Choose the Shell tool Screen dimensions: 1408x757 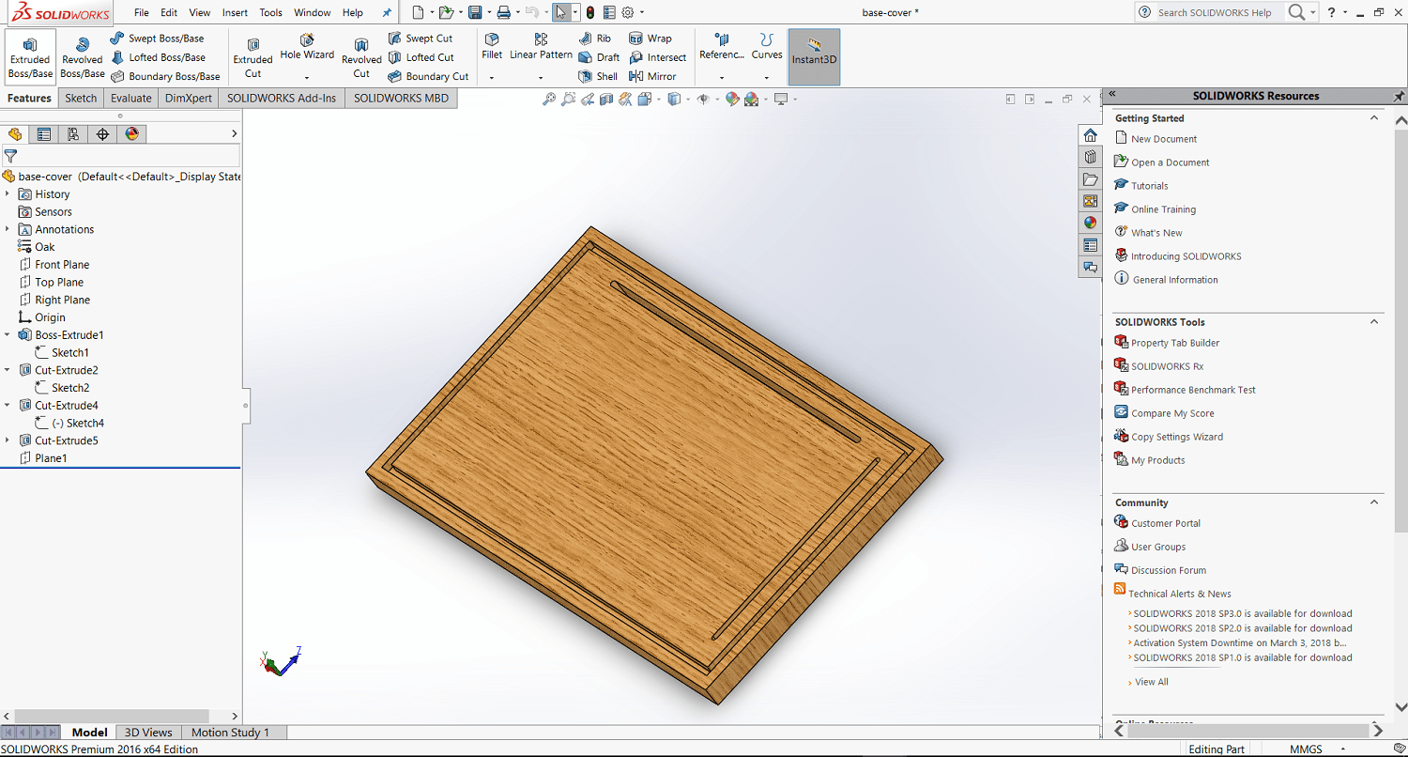(599, 76)
